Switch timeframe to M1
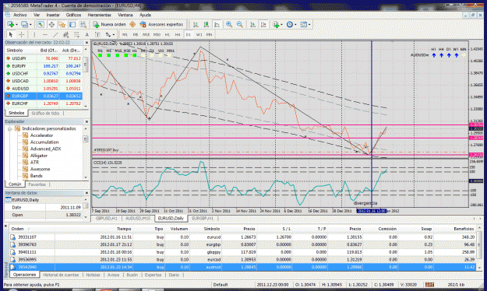Image resolution: width=487 pixels, height=291 pixels. tap(125, 35)
